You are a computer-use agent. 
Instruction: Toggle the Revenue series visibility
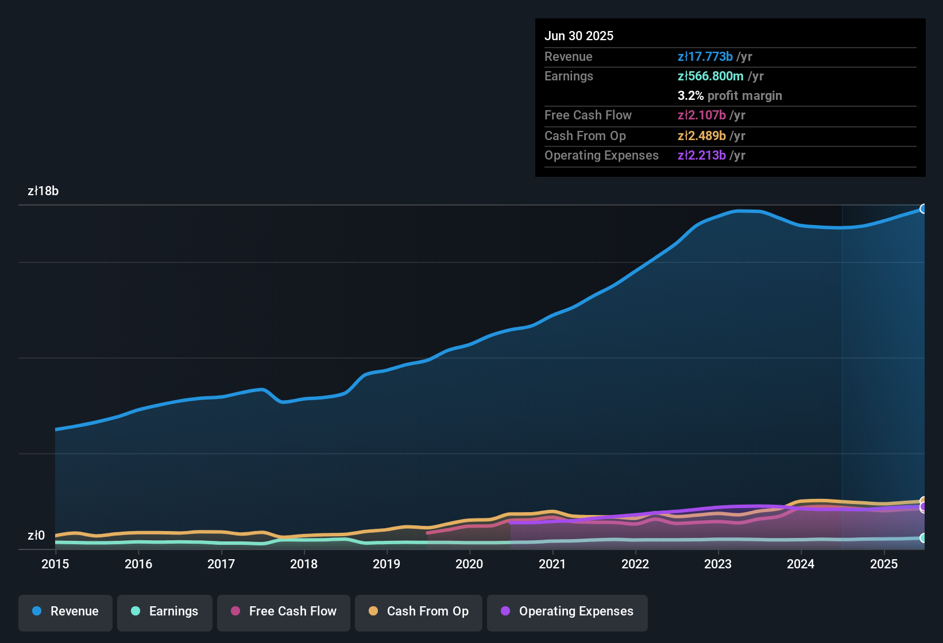[65, 611]
